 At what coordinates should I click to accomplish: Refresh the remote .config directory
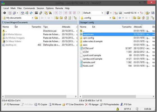click(147, 18)
